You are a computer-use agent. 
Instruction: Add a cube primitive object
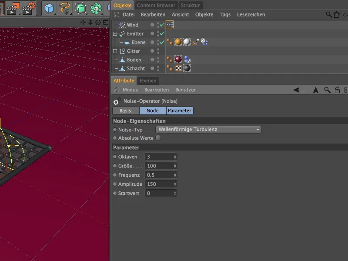pyautogui.click(x=49, y=8)
